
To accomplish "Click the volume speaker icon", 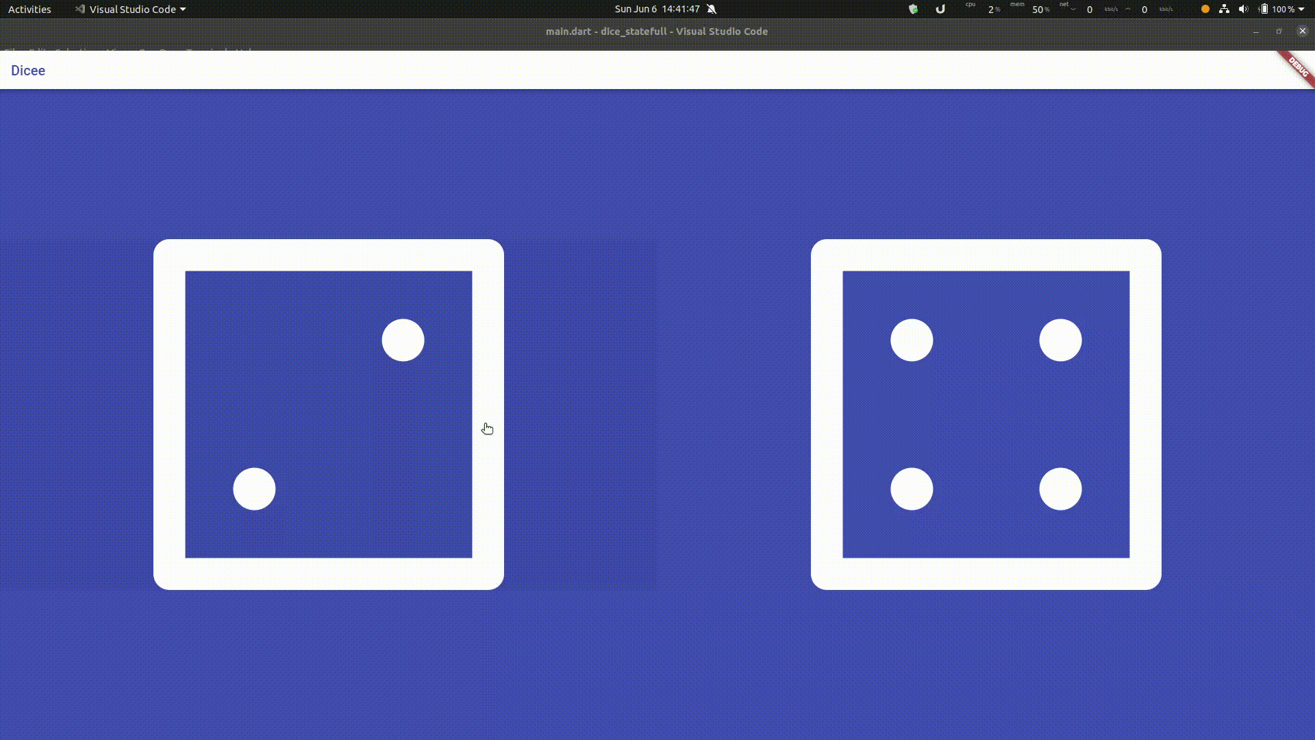I will [x=1244, y=9].
